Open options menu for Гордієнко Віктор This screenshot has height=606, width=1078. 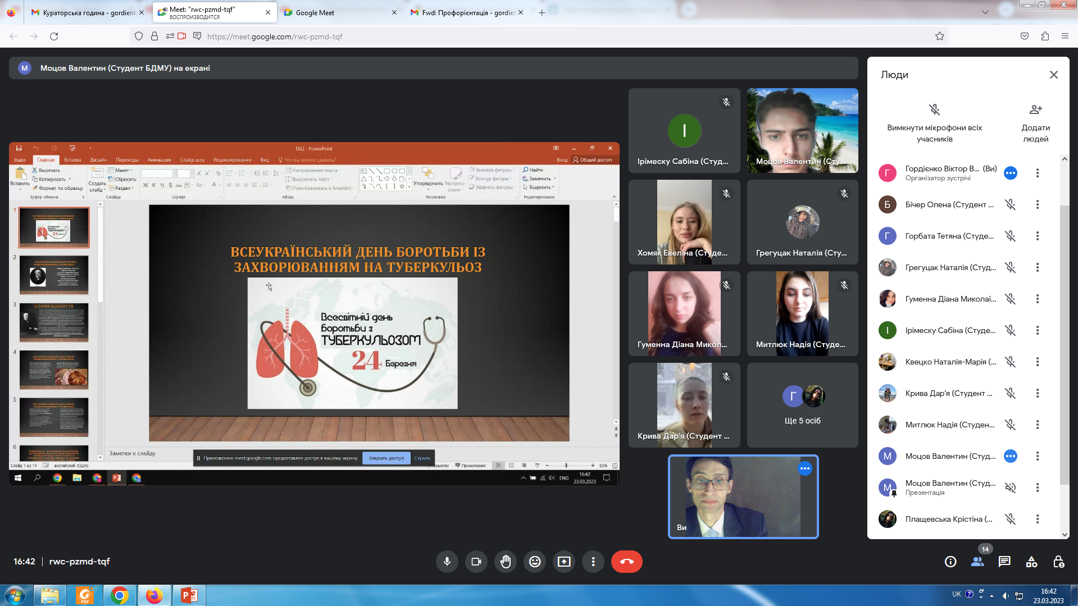click(x=1038, y=173)
